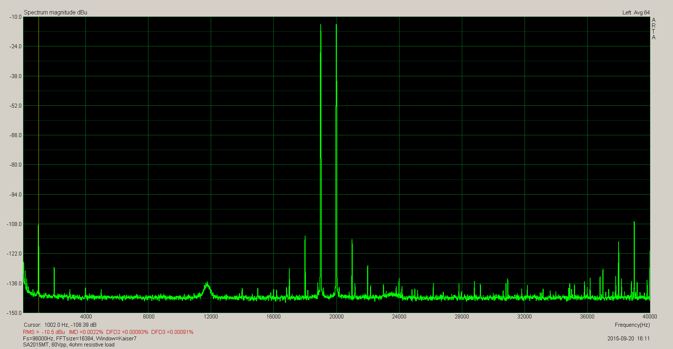673x349 pixels.
Task: Click the red "RMS = -10.5 dBu" value
Action: (44, 332)
